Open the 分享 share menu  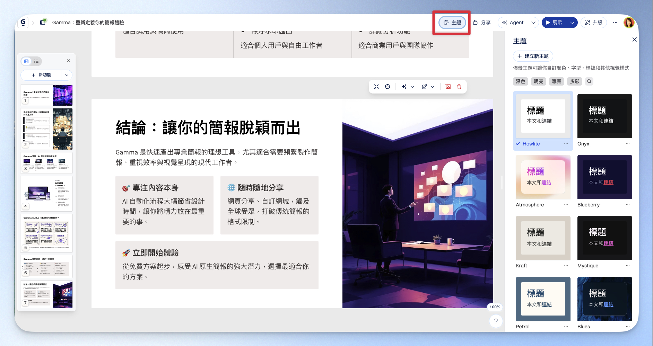tap(482, 23)
